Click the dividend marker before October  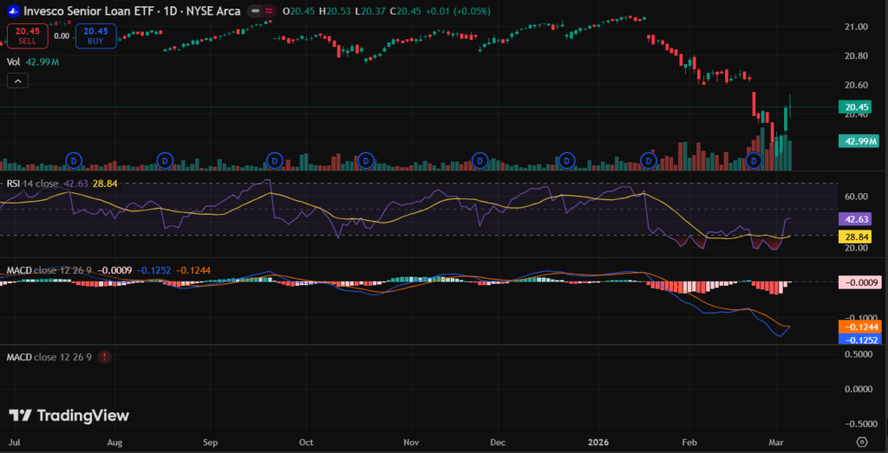274,160
